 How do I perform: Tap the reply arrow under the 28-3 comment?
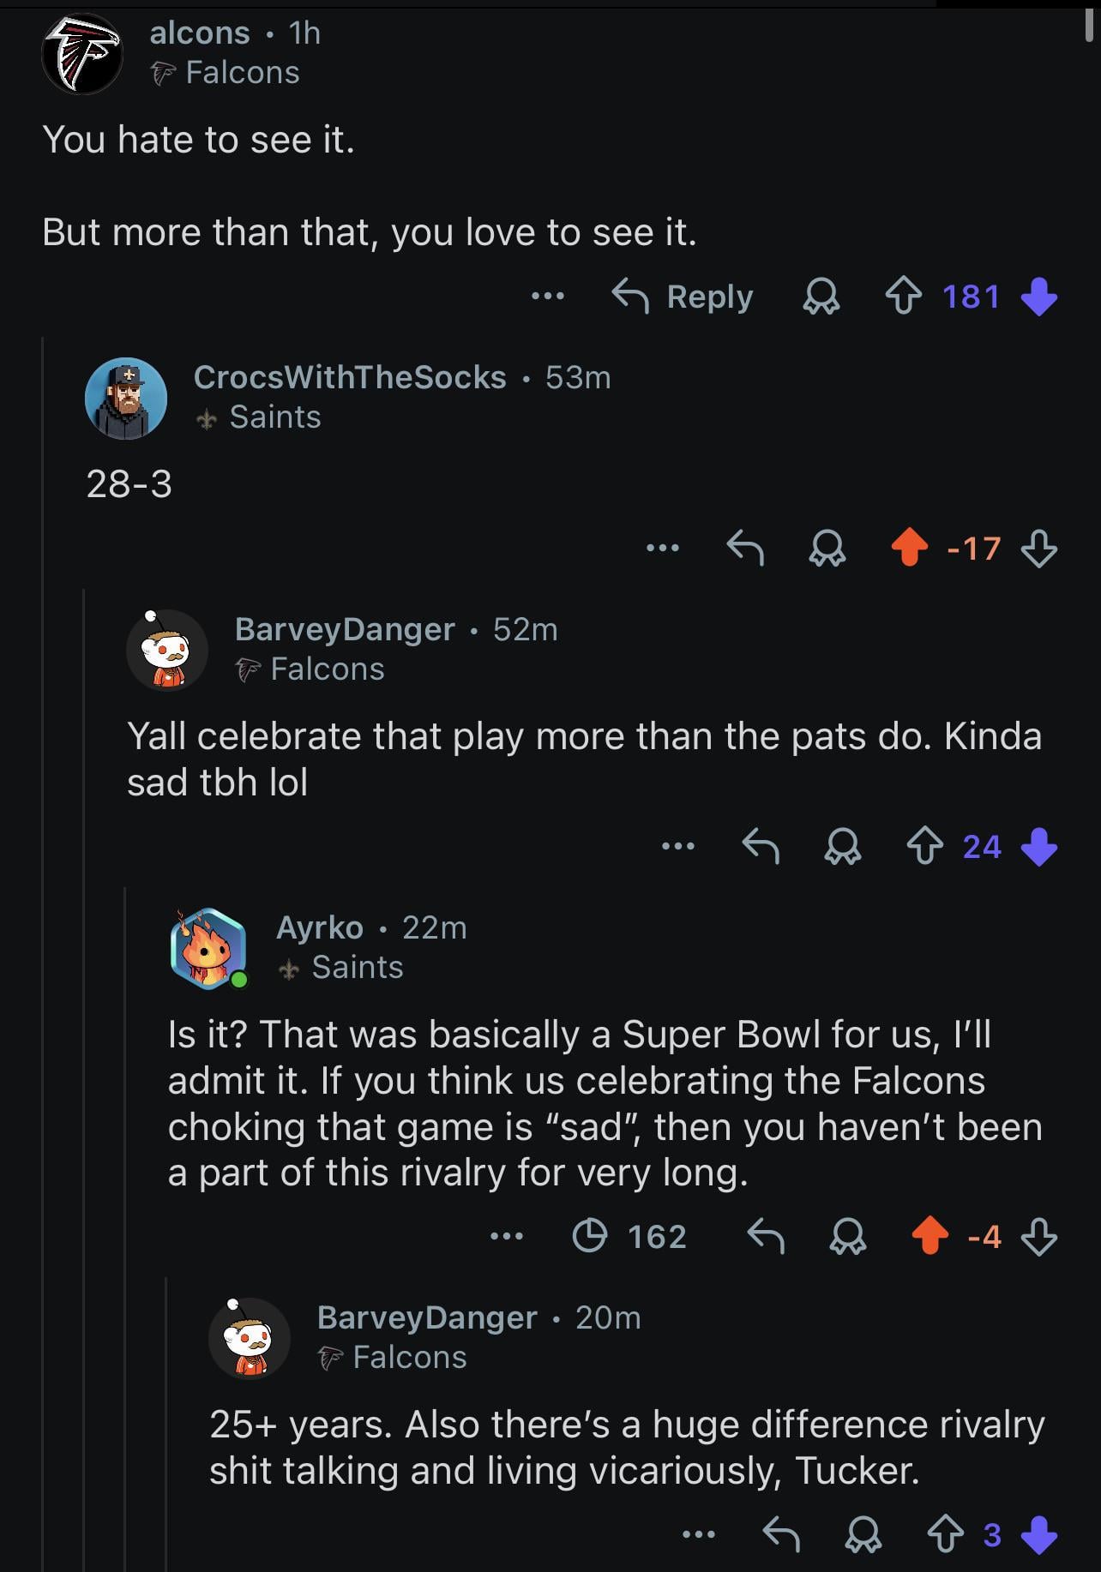(x=745, y=548)
